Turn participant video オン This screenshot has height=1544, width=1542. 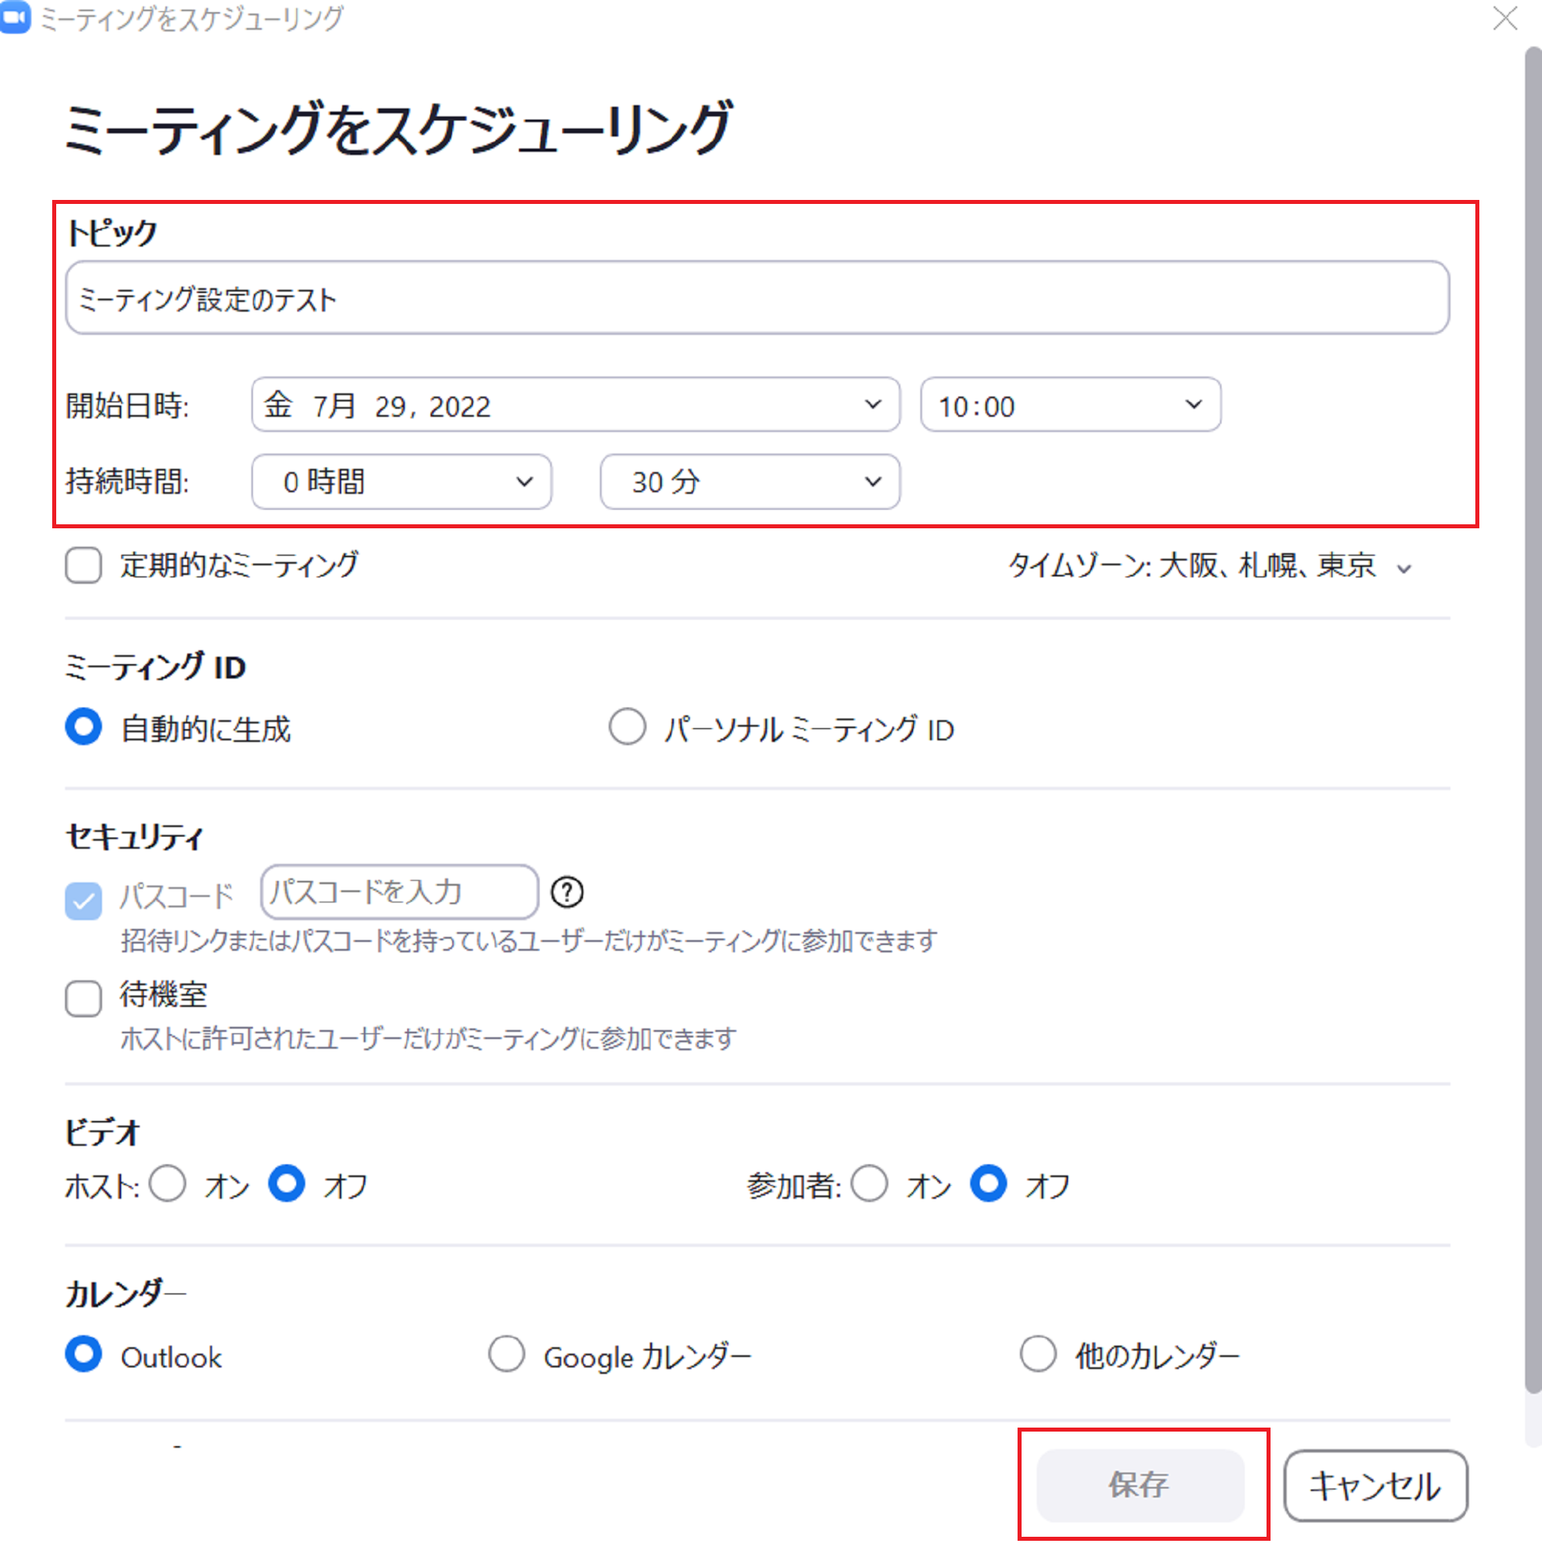pyautogui.click(x=870, y=1183)
